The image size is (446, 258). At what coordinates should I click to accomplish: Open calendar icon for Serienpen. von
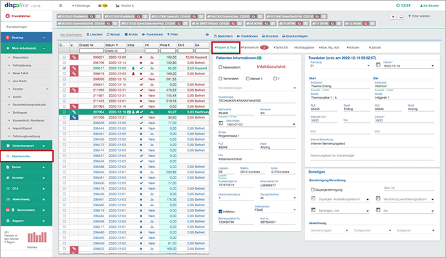tap(313, 210)
